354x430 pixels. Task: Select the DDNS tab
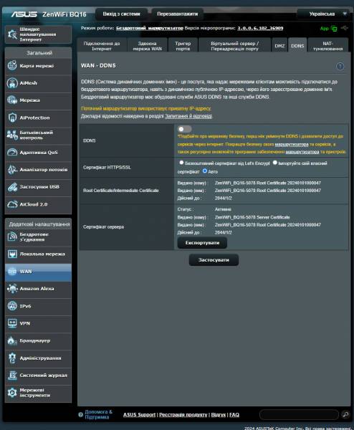pyautogui.click(x=297, y=46)
